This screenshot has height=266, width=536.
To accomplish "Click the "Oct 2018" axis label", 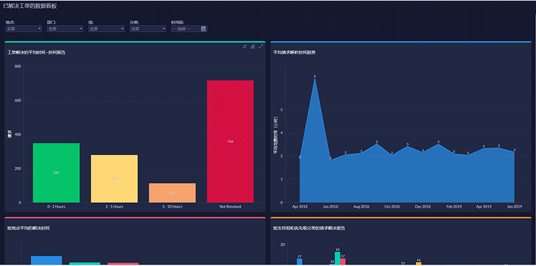I will coord(392,207).
